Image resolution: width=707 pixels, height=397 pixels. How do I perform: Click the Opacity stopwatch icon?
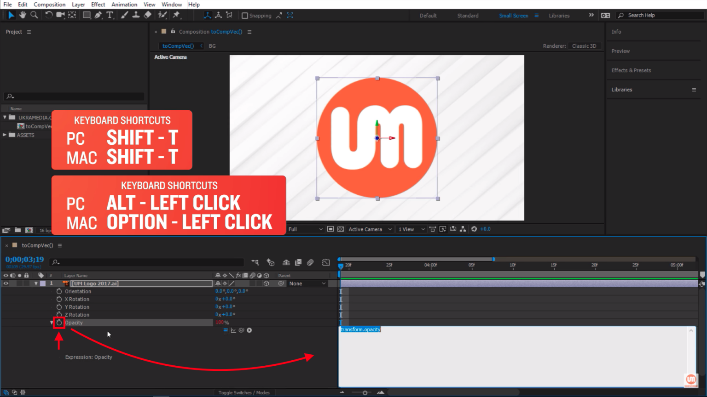[59, 323]
